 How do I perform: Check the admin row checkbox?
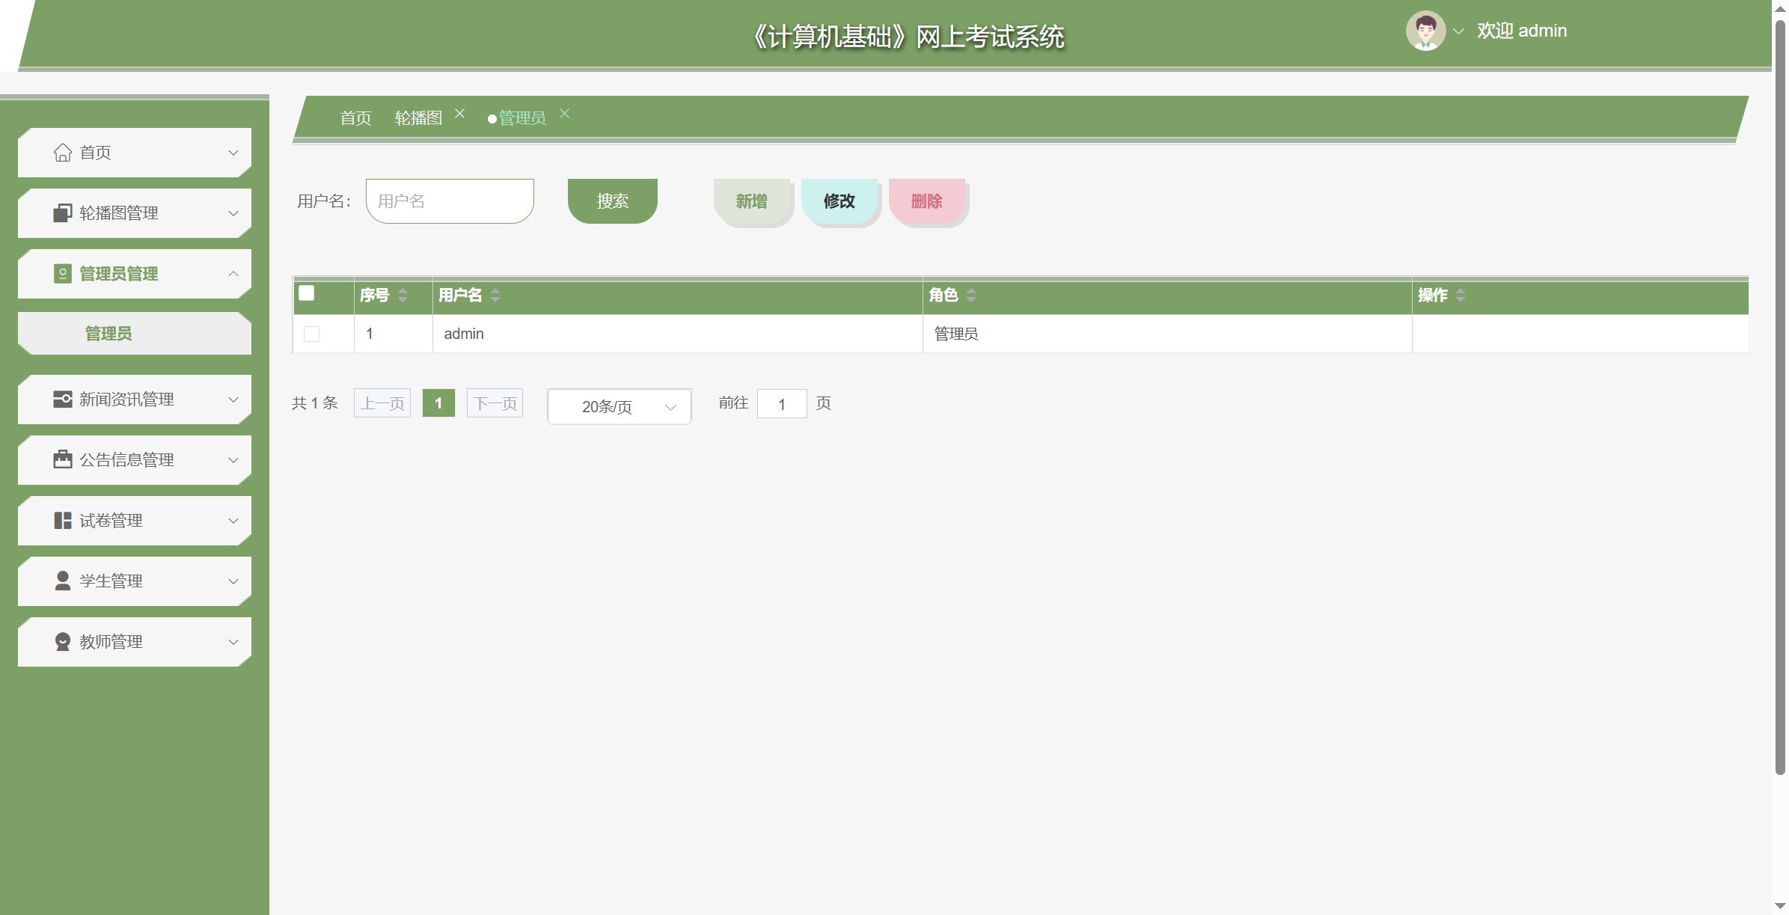(x=312, y=334)
